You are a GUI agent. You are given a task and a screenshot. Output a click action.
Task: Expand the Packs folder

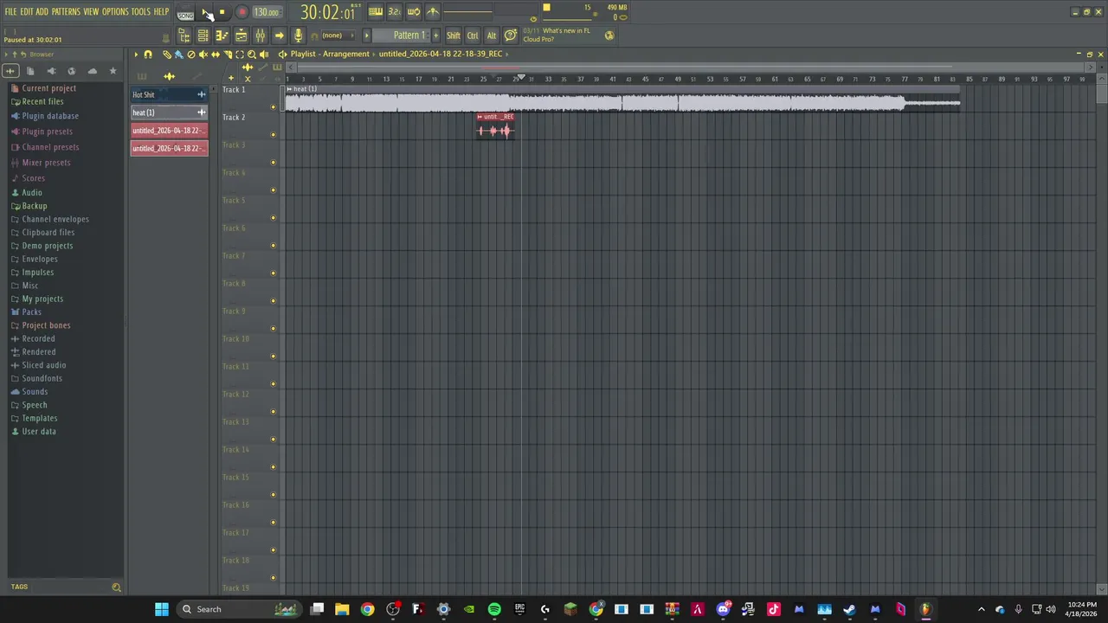[31, 311]
